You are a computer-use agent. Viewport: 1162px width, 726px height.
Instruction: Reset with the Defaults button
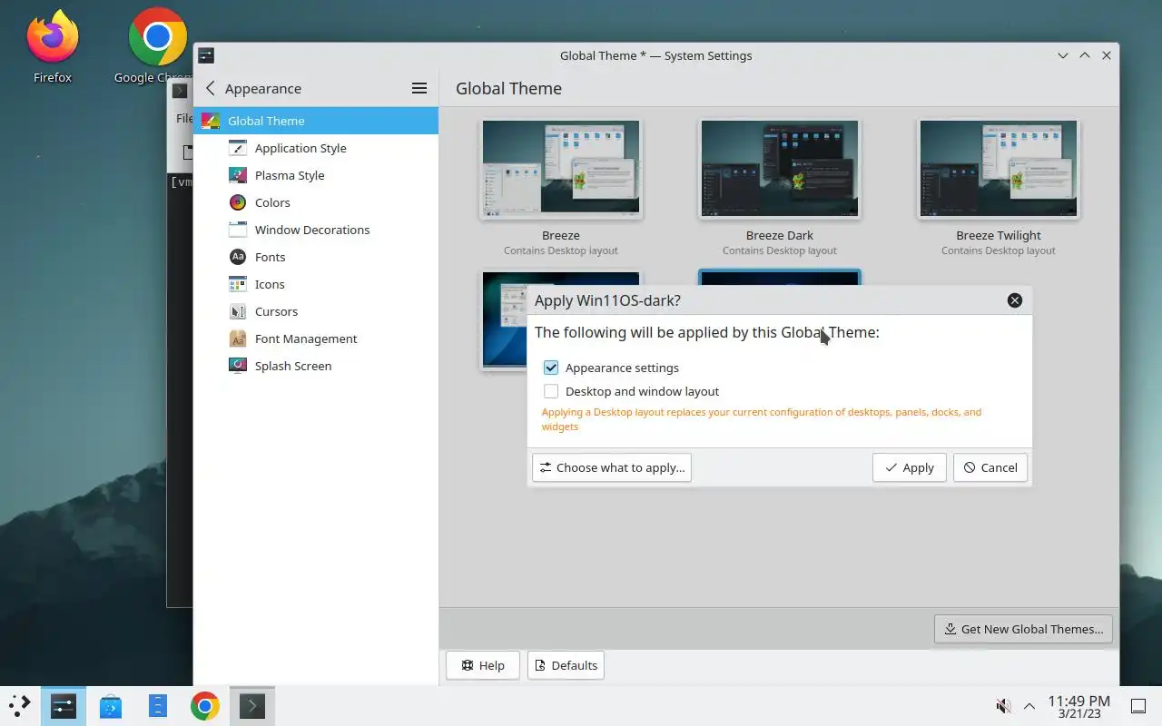tap(566, 665)
